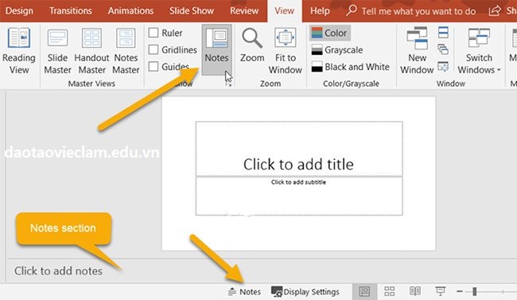
Task: Click the zoom out minus button
Action: pyautogui.click(x=460, y=291)
